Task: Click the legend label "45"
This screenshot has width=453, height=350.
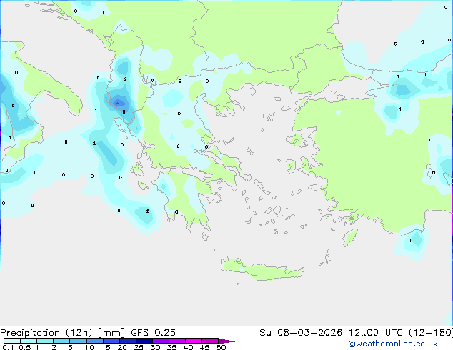Action: click(x=204, y=347)
